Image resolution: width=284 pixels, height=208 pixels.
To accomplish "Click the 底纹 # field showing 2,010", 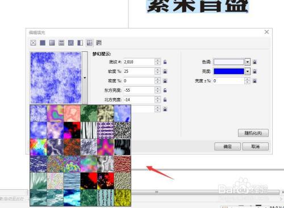I will (139, 62).
